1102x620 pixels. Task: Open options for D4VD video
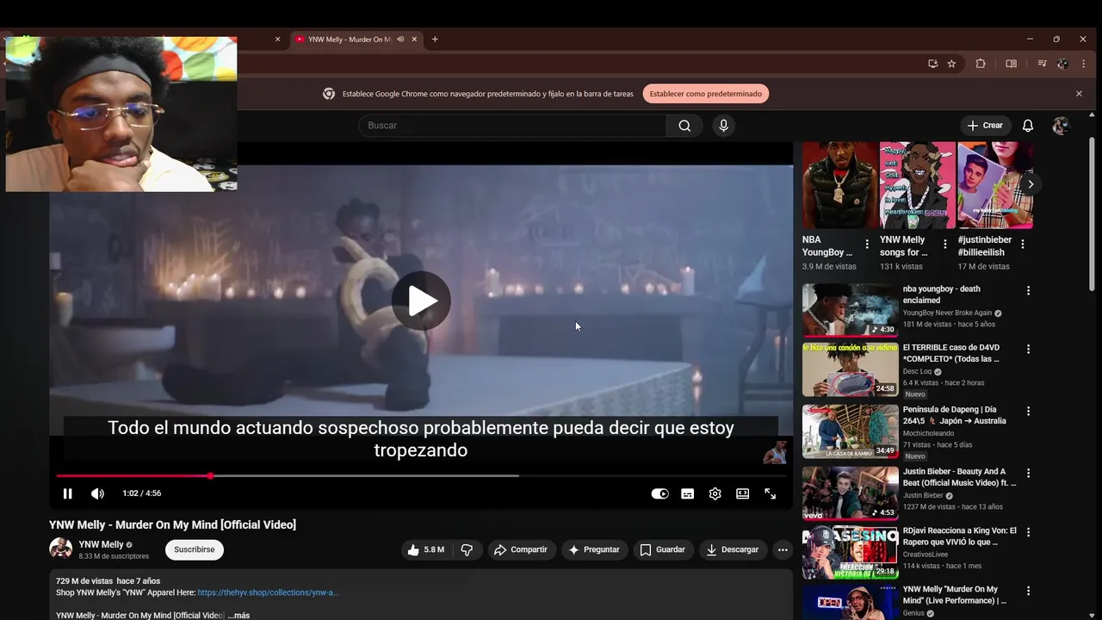1028,350
